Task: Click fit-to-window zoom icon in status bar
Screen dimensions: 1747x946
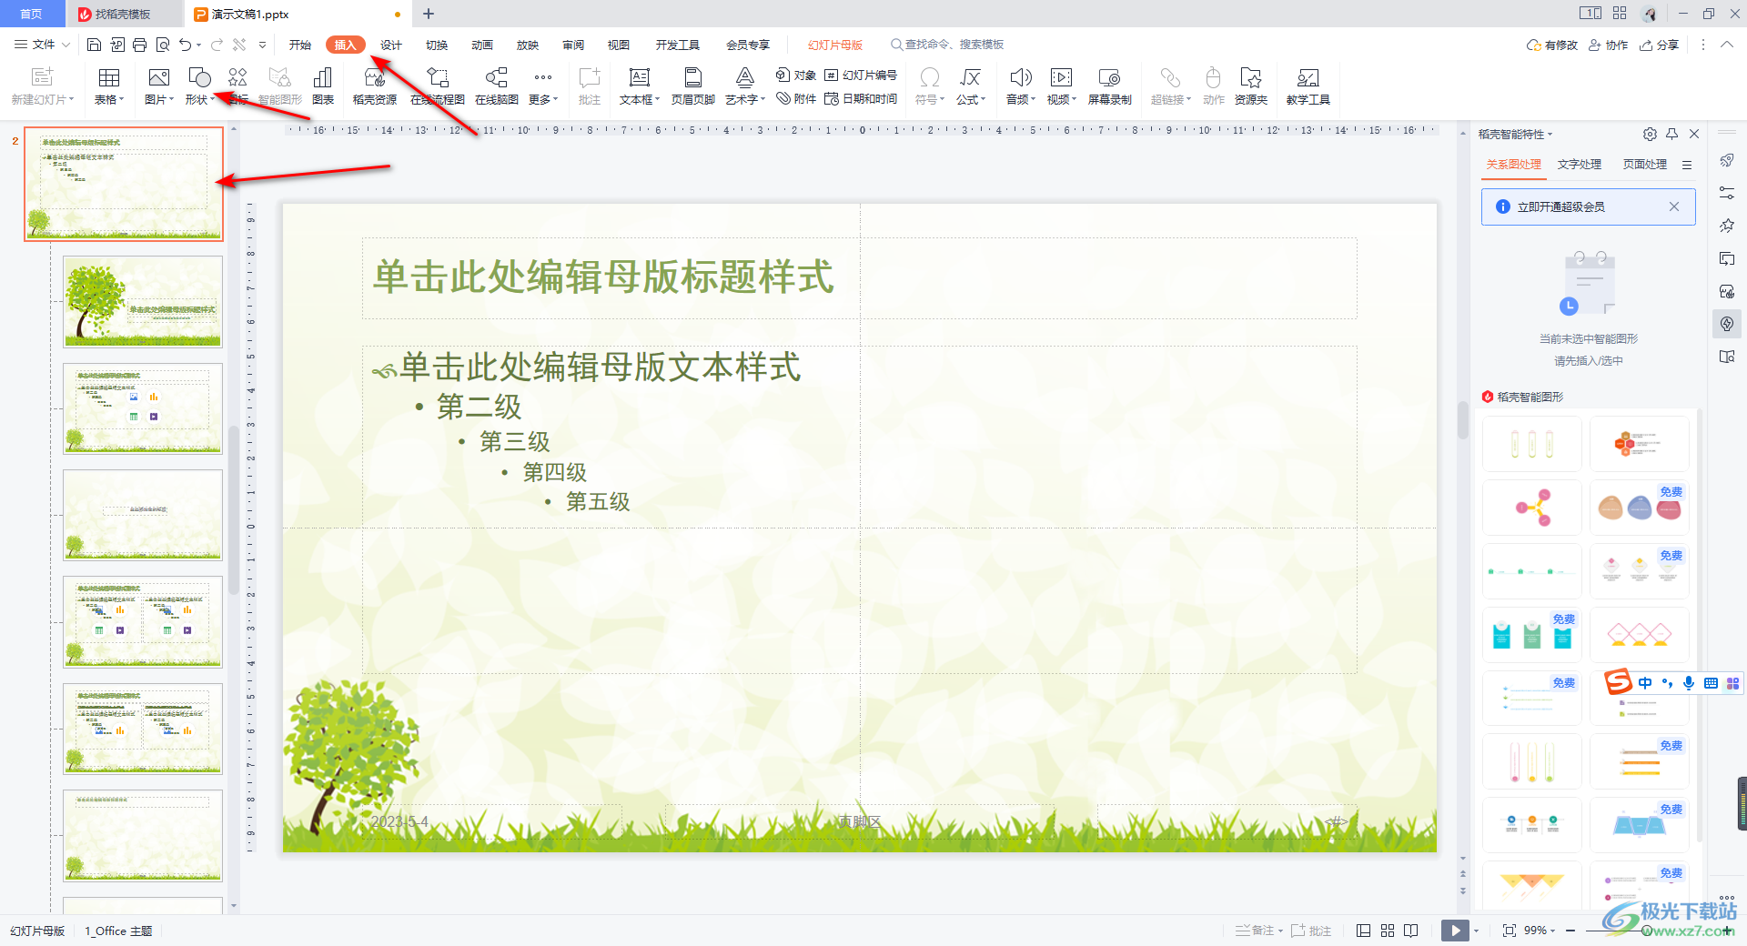Action: [x=1509, y=931]
